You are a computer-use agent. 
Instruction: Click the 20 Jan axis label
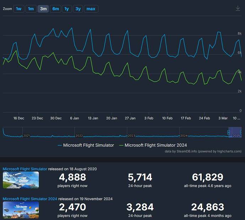(x=111, y=118)
